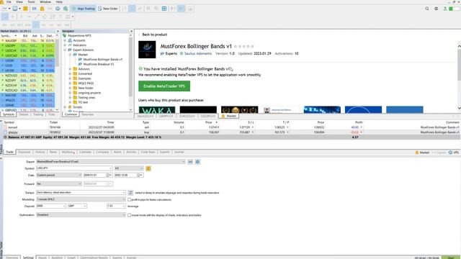Viewport: 461px width, 259px height.
Task: Click the yellow lock-style toolbar icon
Action: point(42,9)
